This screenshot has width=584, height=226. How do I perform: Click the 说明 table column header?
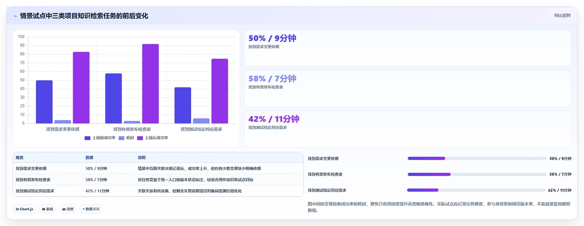pos(142,158)
